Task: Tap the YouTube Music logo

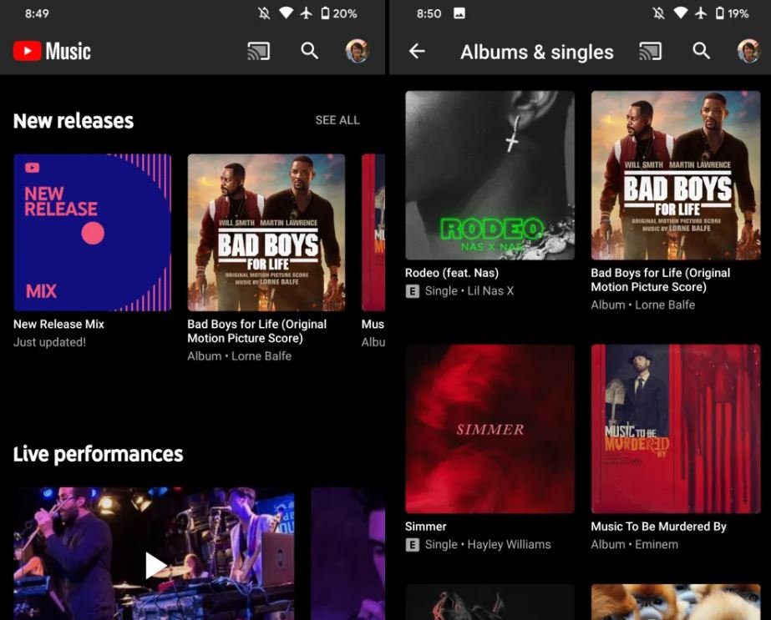Action: [52, 51]
